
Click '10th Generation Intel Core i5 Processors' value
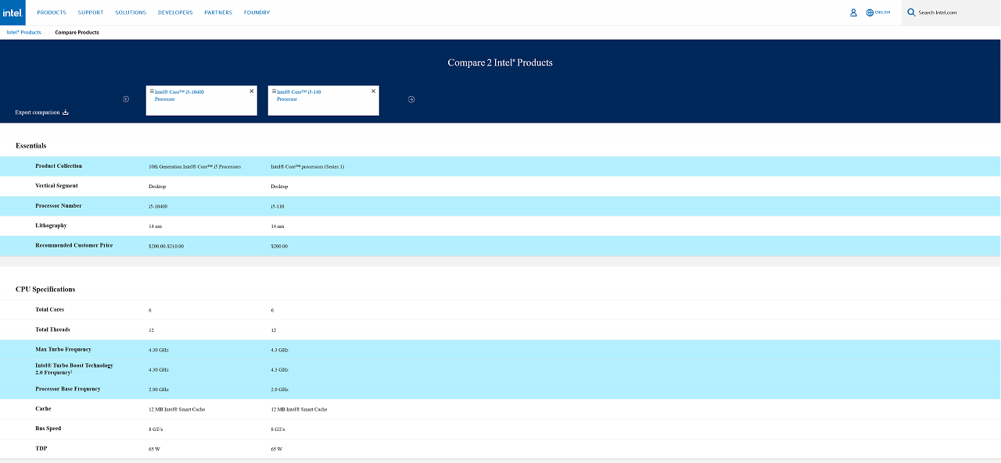pyautogui.click(x=195, y=167)
